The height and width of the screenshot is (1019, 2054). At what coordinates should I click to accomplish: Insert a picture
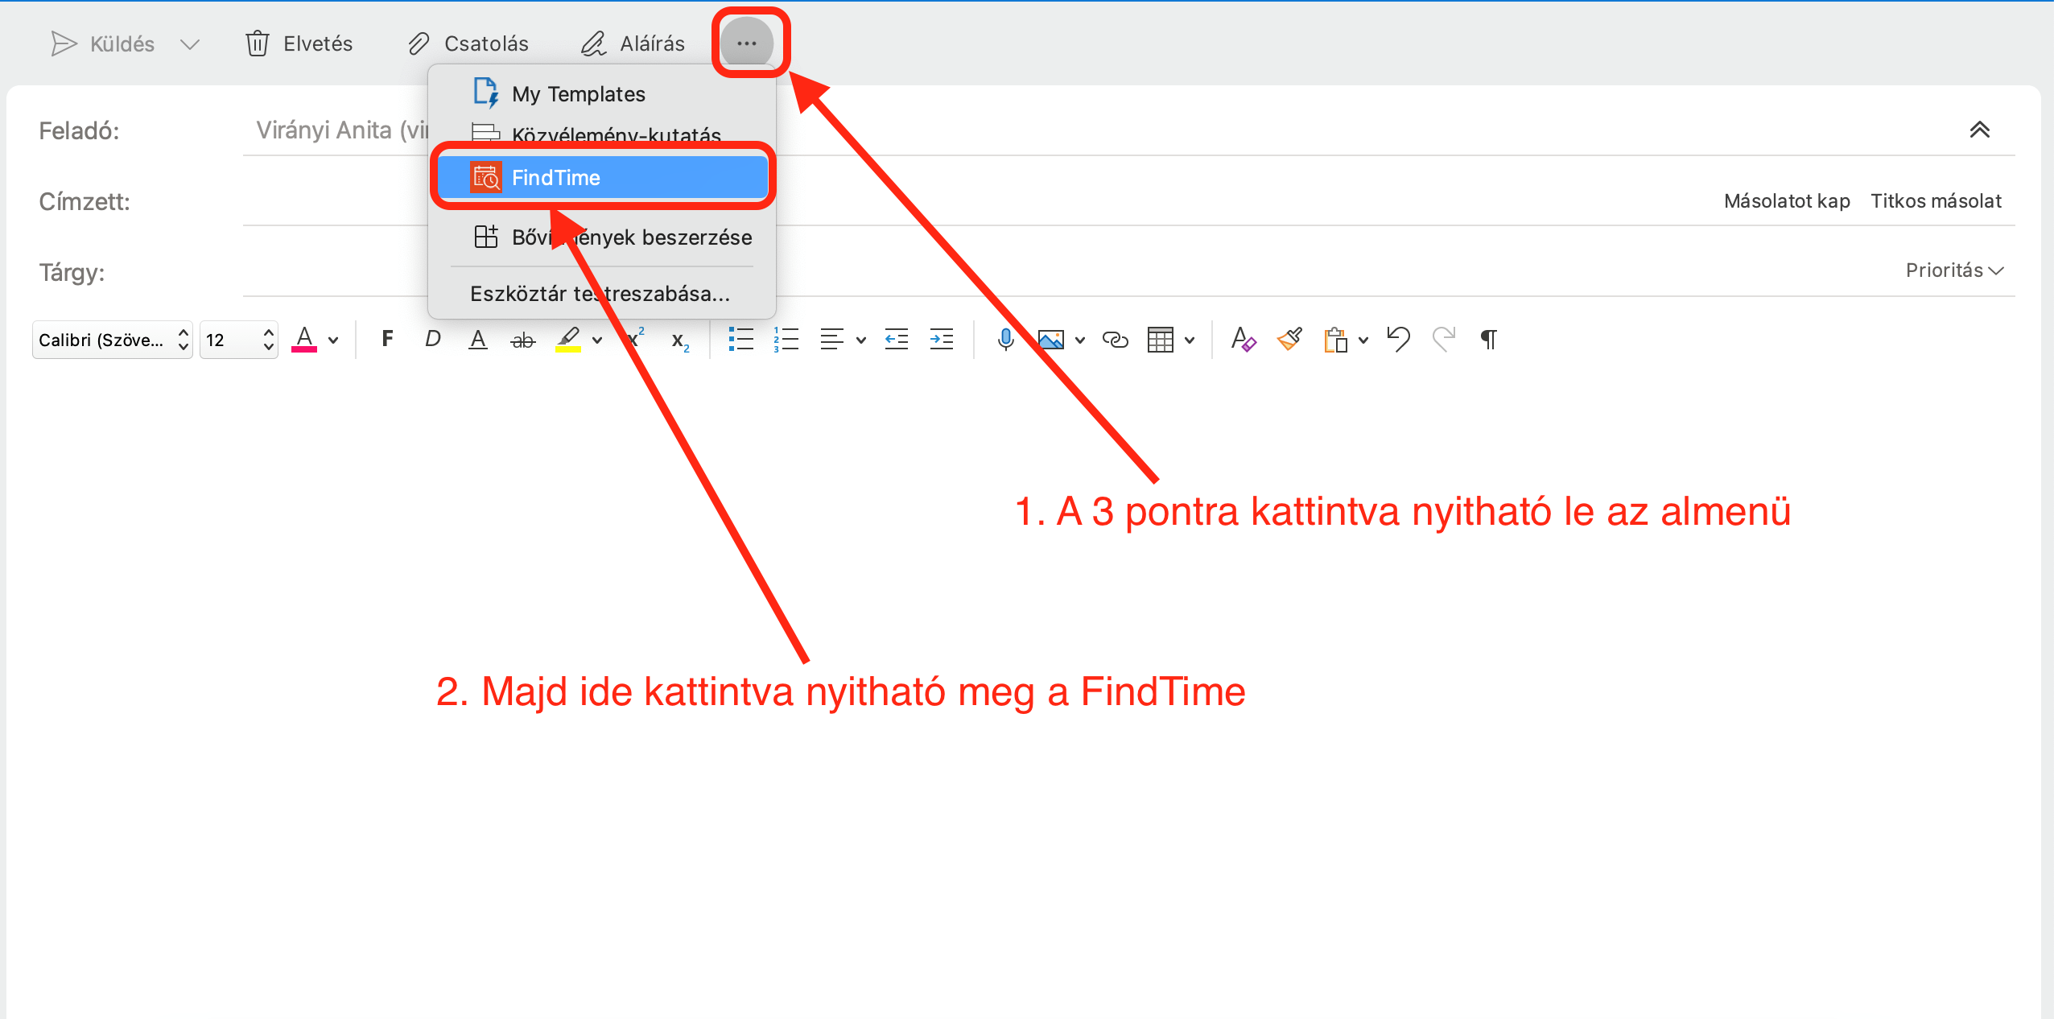pyautogui.click(x=1051, y=340)
